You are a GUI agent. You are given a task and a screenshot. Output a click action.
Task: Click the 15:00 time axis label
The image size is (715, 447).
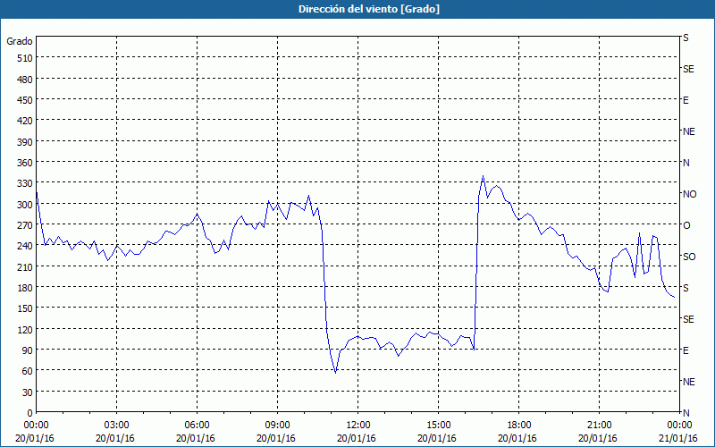tap(439, 426)
